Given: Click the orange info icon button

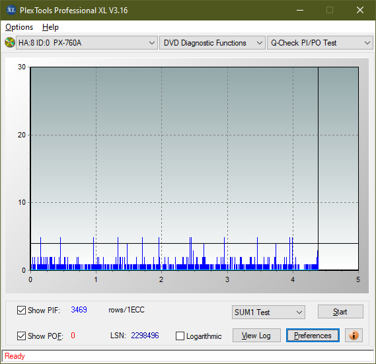Looking at the screenshot, I should (354, 335).
